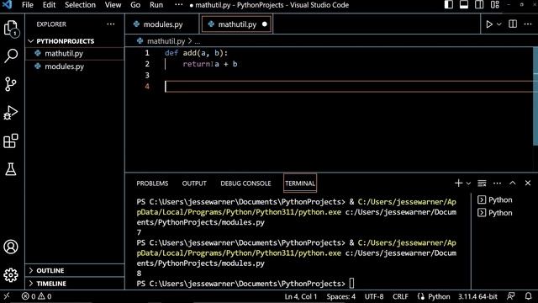The image size is (538, 303).
Task: Open terminal panel more actions ellipsis
Action: coord(497,183)
